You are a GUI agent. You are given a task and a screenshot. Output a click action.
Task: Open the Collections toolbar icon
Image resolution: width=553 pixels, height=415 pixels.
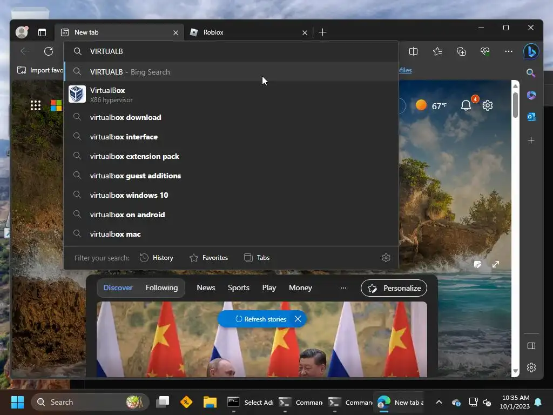[461, 51]
